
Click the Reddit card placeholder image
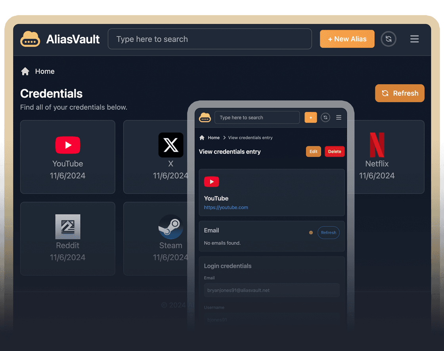68,227
